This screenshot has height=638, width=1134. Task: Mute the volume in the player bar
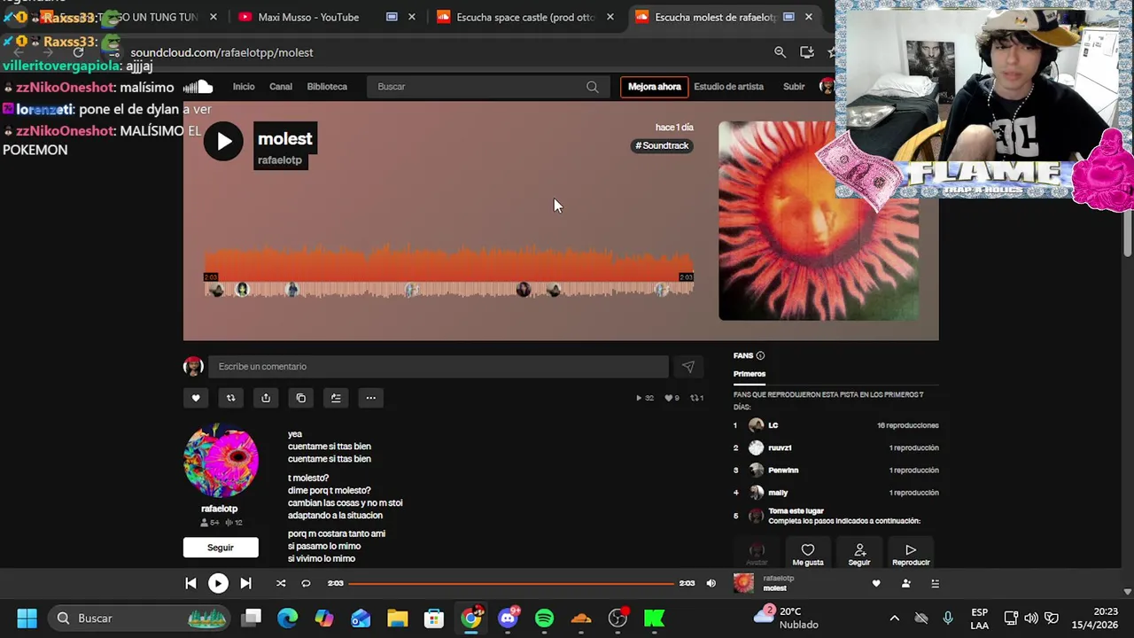click(711, 583)
